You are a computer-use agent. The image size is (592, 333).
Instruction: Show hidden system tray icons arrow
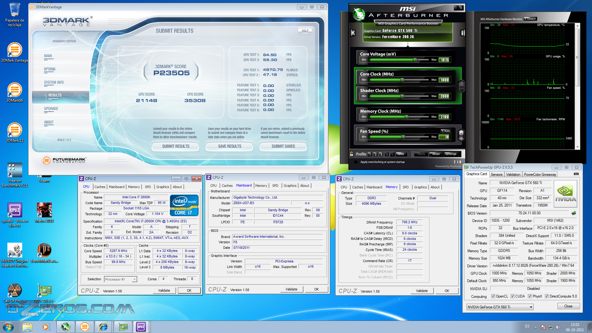pyautogui.click(x=536, y=327)
